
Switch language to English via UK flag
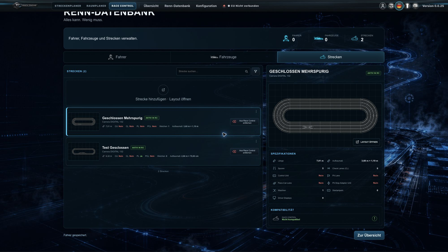point(391,6)
